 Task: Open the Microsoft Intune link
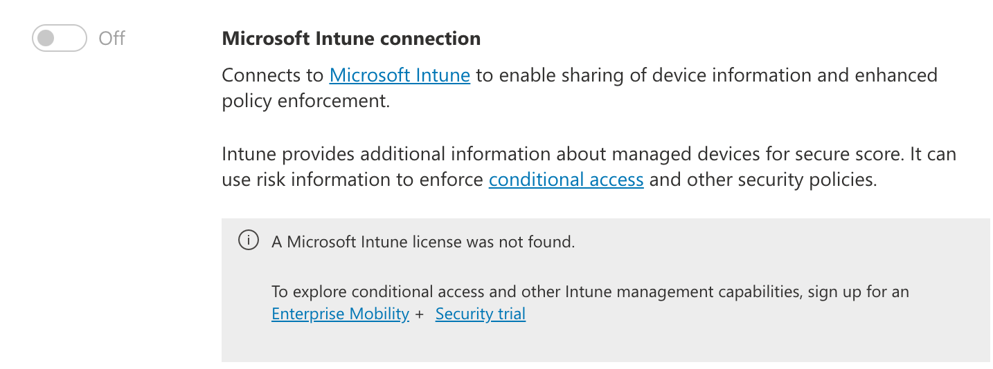click(400, 75)
